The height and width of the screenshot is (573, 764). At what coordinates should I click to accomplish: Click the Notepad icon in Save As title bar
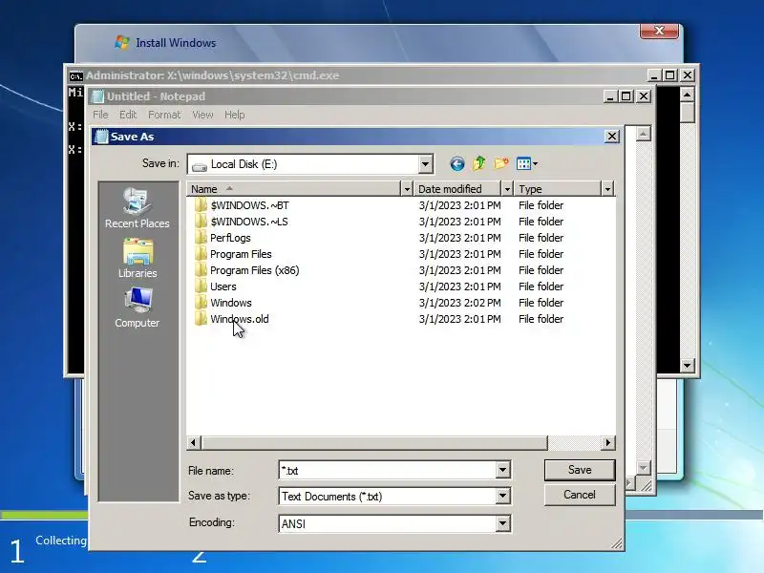[x=101, y=137]
